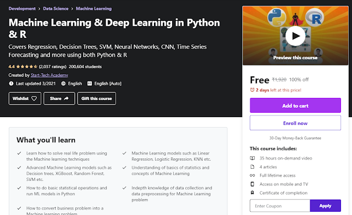Click the certificate ribbon icon
Screen dimensions: 352x215
252,193
